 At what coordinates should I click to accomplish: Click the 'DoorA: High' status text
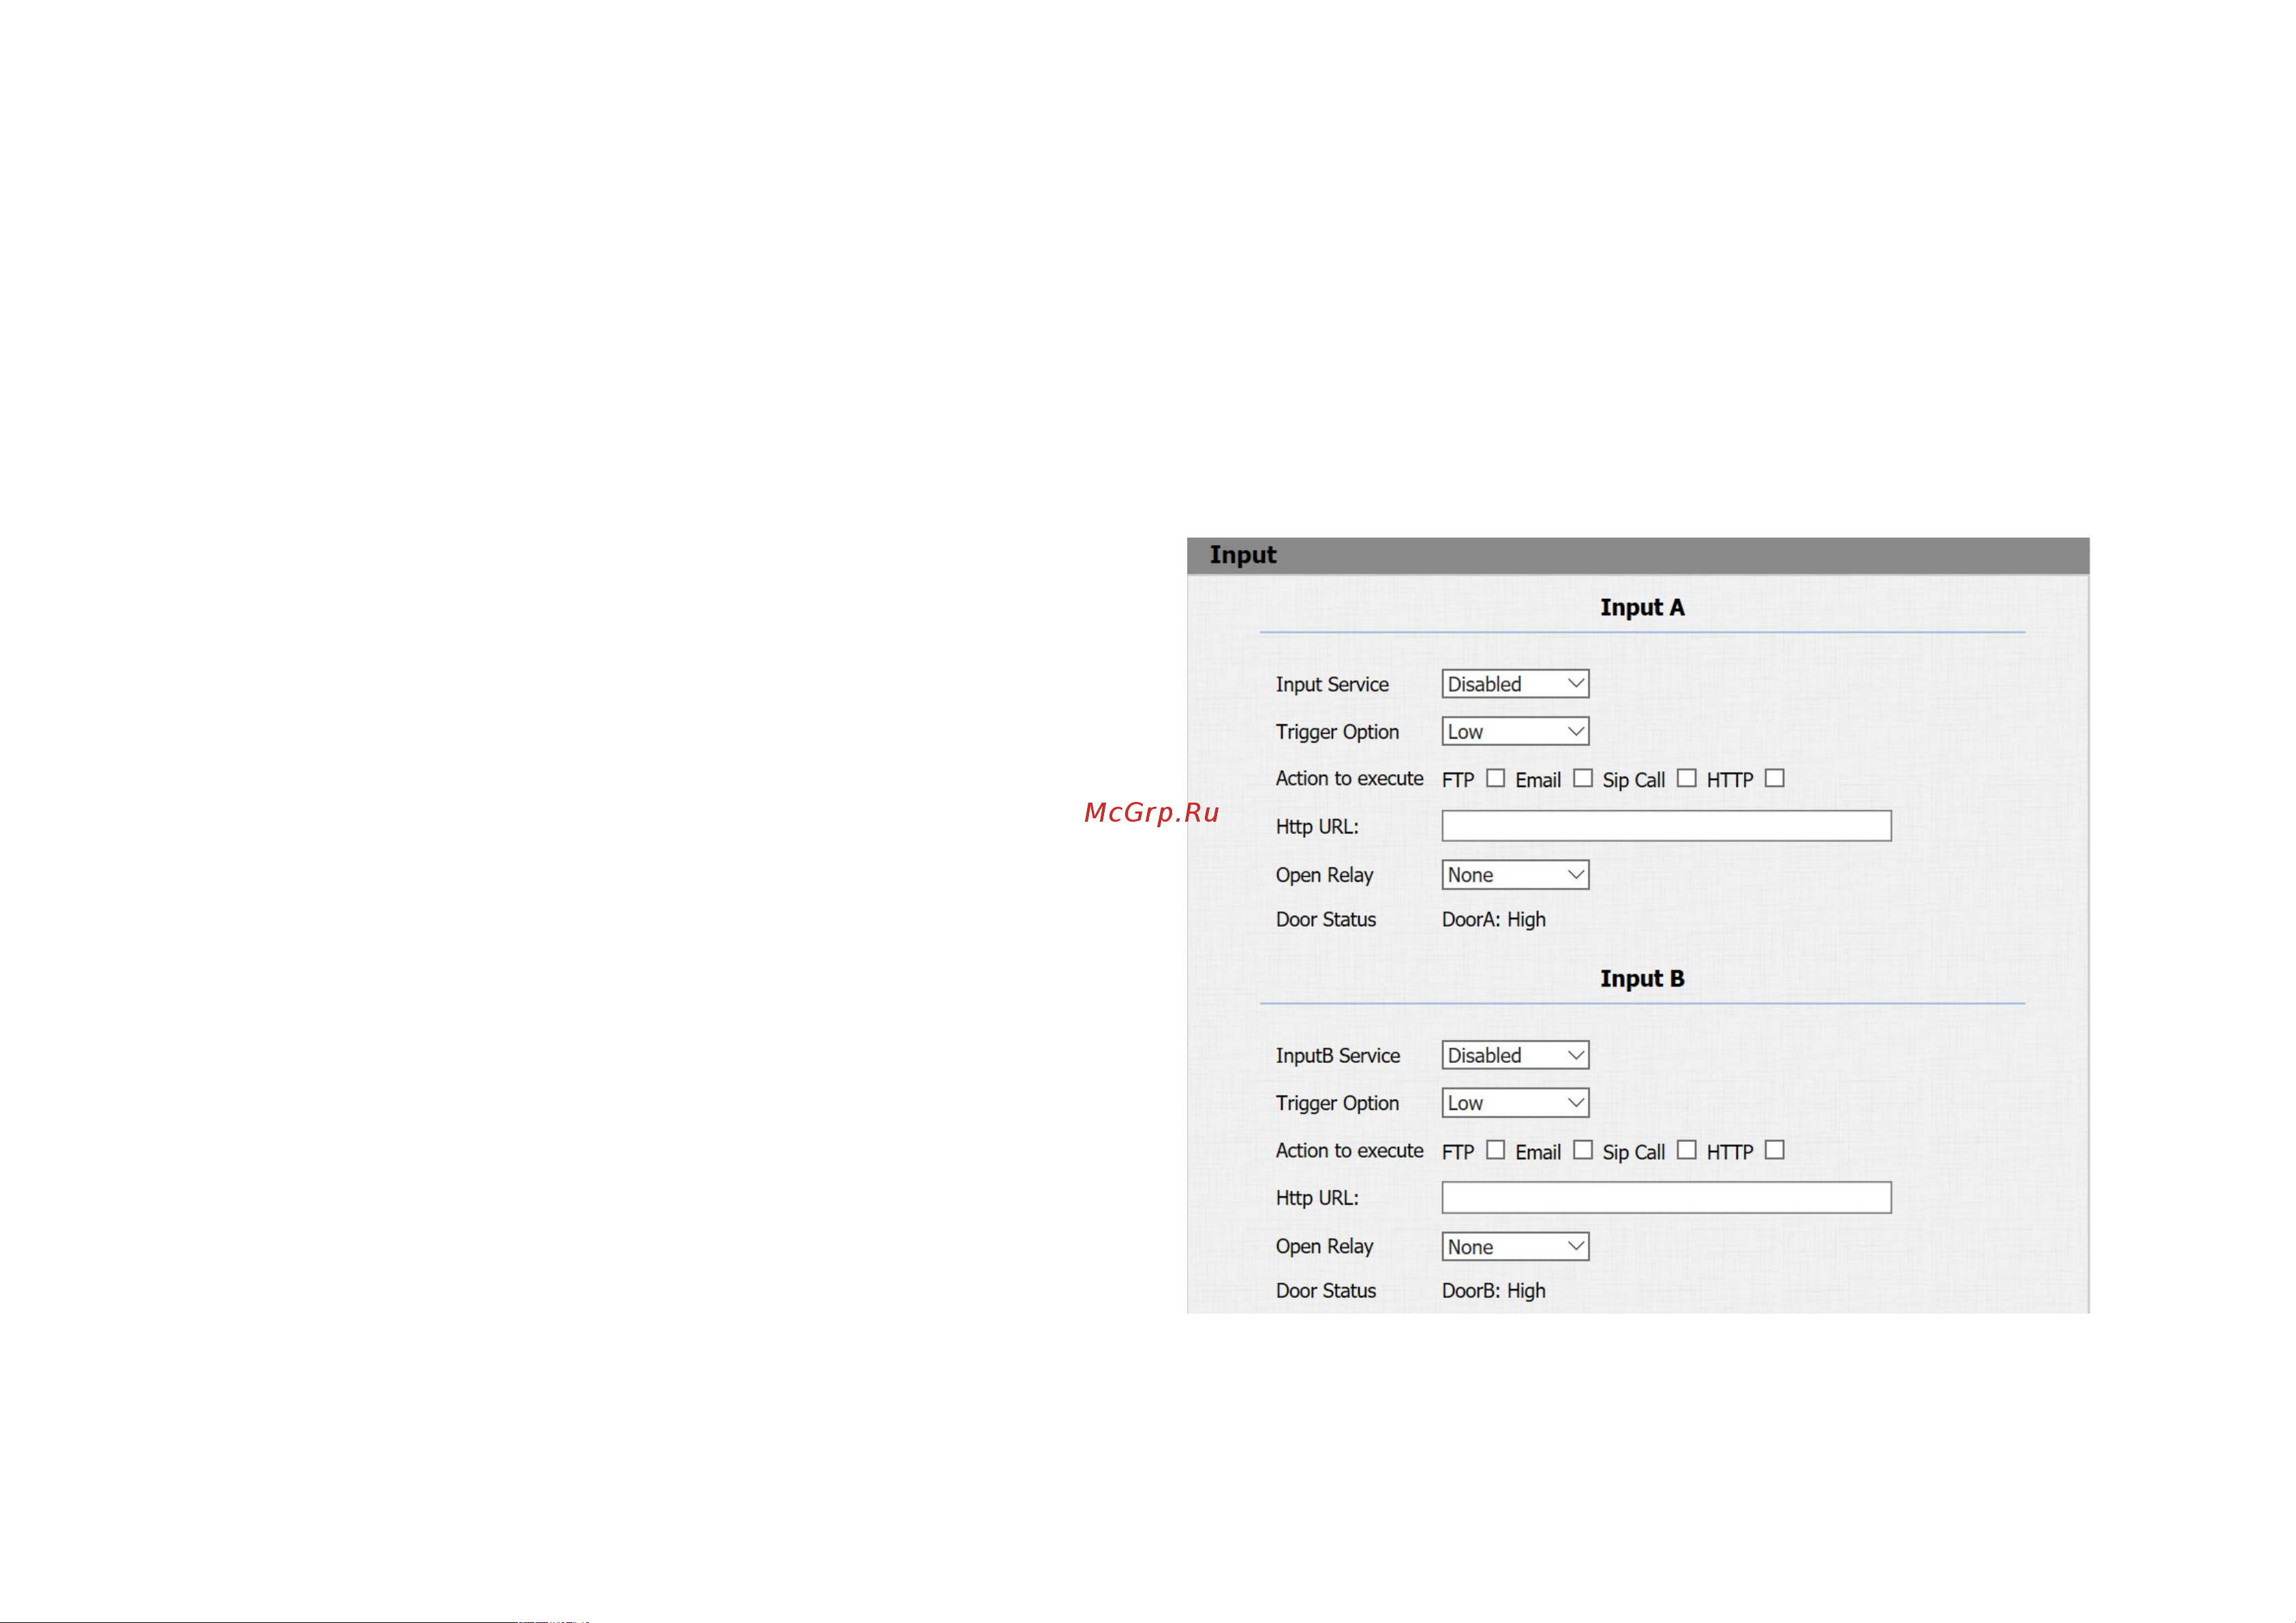[x=1493, y=919]
